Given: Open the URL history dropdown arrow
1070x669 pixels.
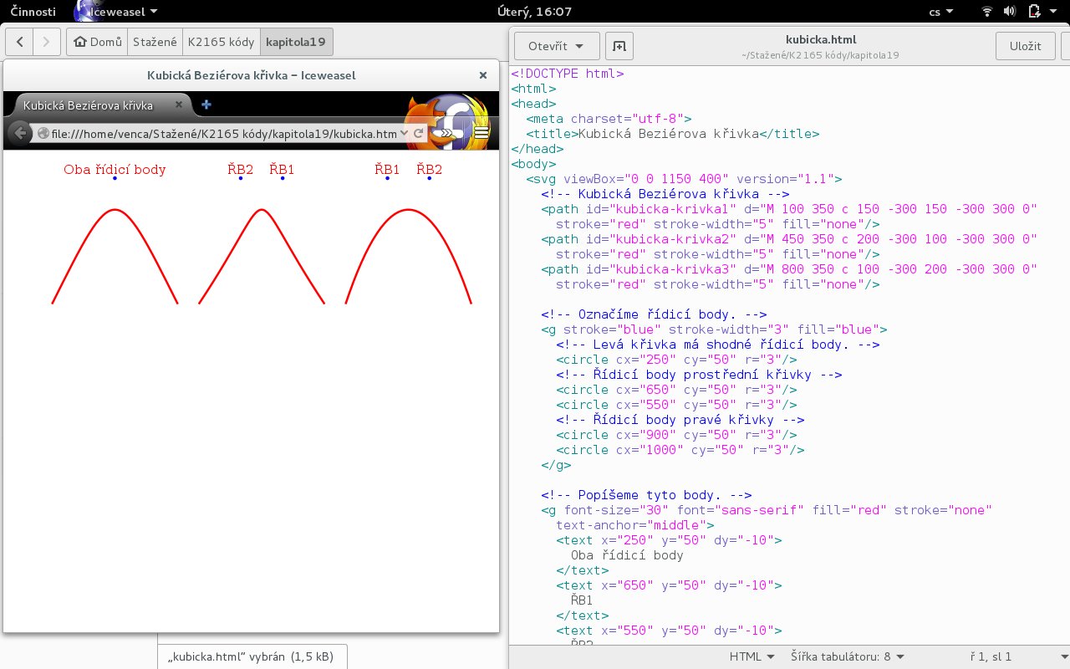Looking at the screenshot, I should (x=405, y=133).
